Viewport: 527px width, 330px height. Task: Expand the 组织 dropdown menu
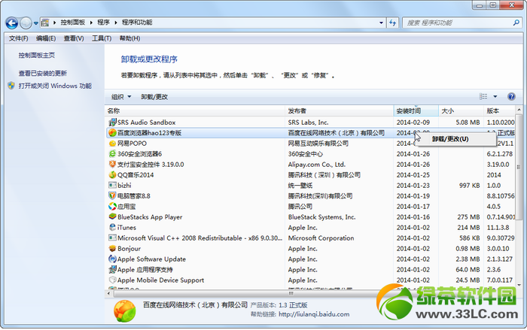[x=121, y=97]
